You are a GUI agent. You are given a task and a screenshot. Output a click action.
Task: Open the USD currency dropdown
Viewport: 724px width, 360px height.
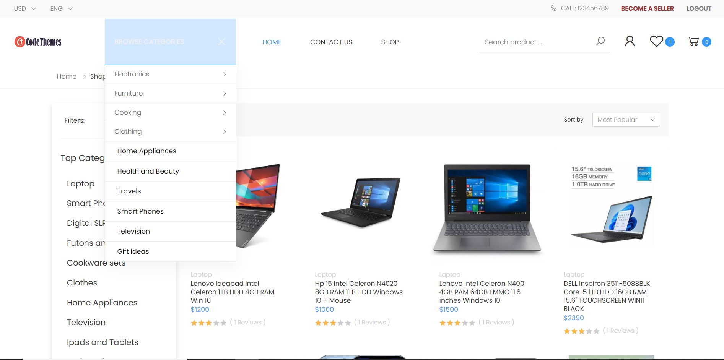point(25,8)
